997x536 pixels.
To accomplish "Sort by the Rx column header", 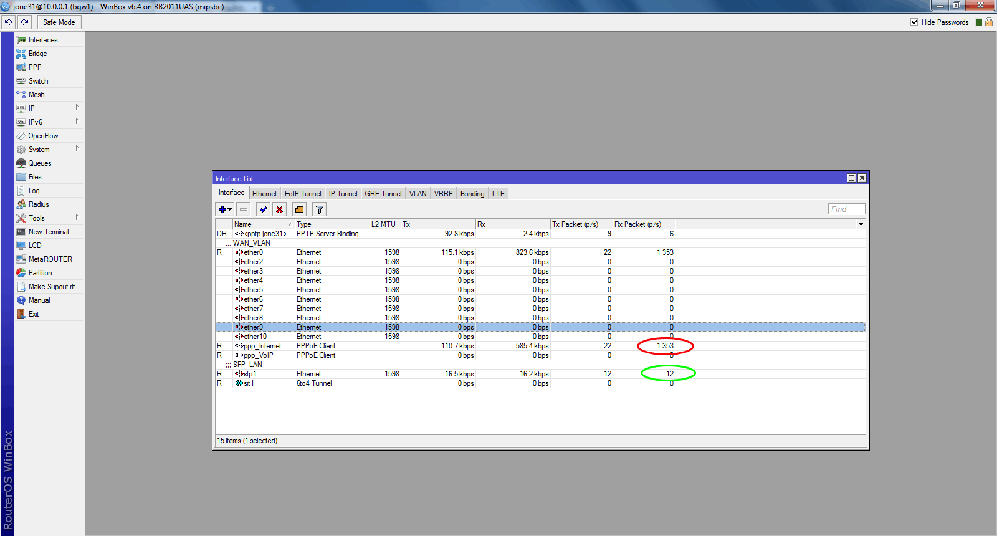I will click(x=513, y=224).
